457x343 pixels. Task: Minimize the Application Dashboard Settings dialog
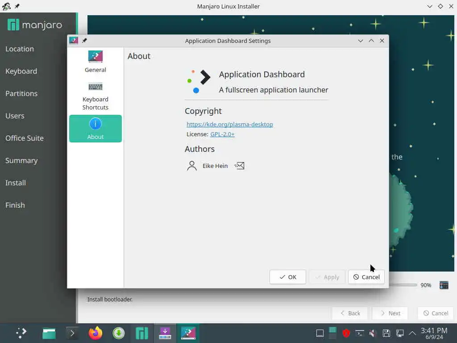361,41
